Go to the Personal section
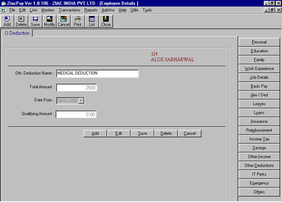The image size is (282, 203). coord(259,42)
